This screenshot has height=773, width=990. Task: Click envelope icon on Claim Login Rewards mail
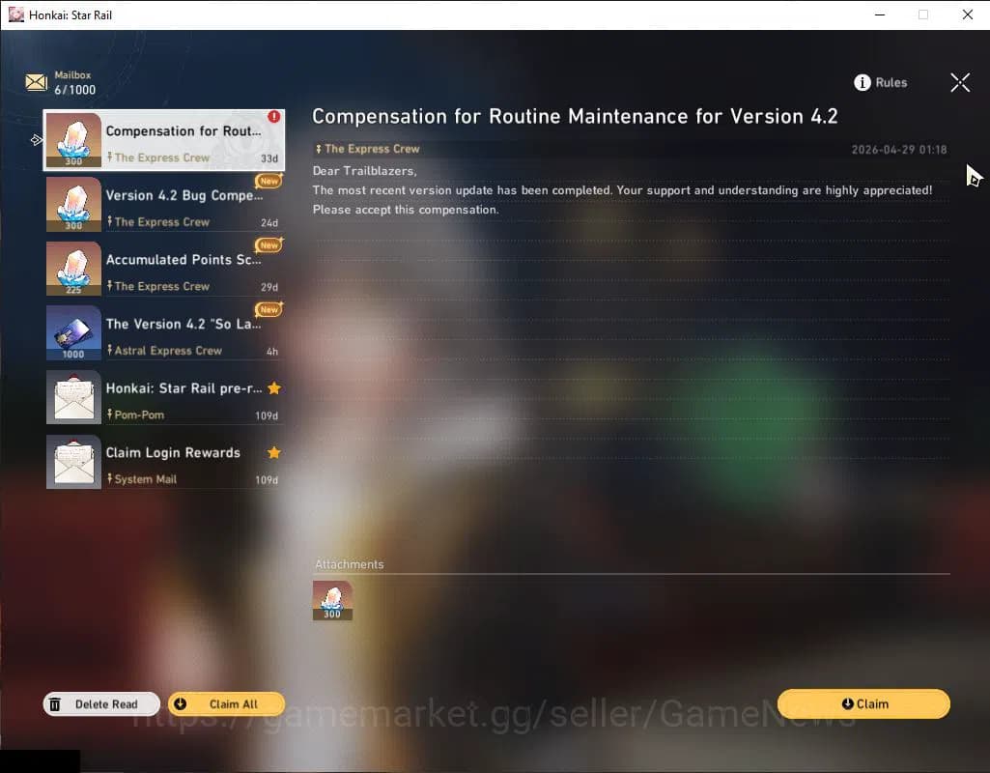73,462
